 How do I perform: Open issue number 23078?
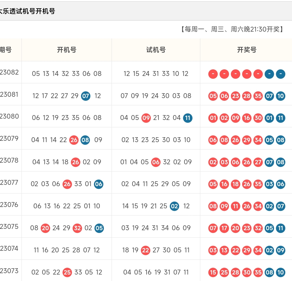(x=9, y=160)
